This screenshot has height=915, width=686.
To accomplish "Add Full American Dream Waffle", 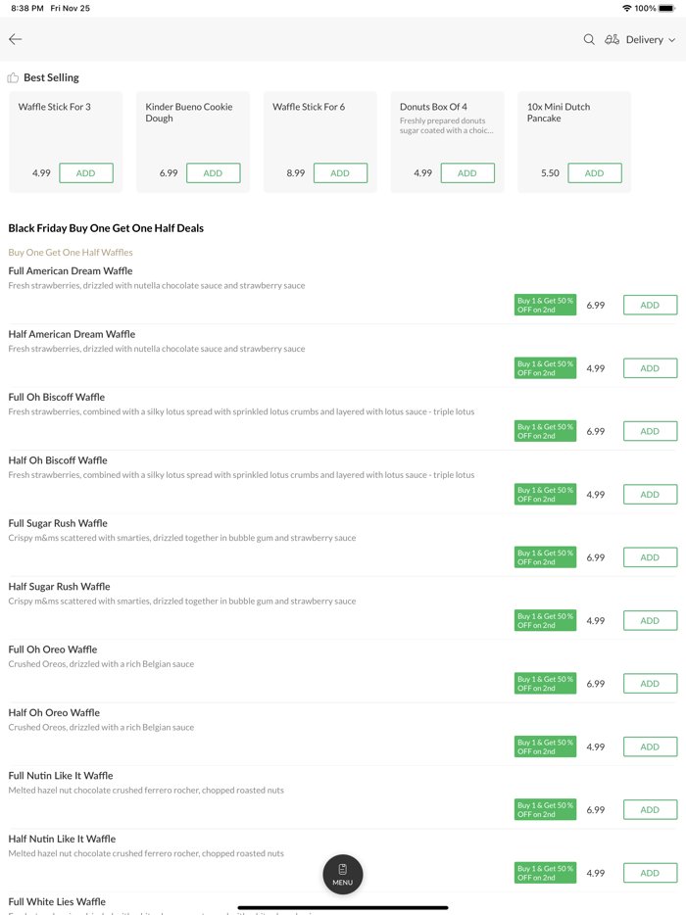I will tap(650, 306).
